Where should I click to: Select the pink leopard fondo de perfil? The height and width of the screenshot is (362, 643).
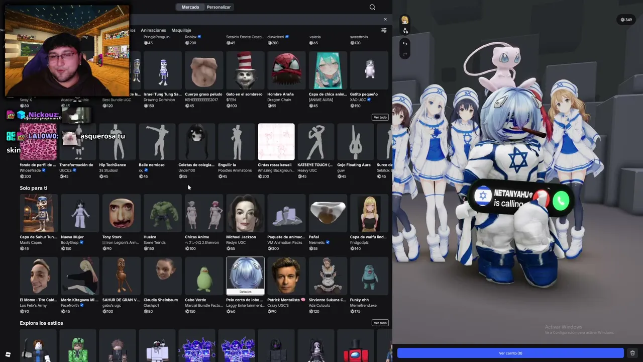(38, 142)
